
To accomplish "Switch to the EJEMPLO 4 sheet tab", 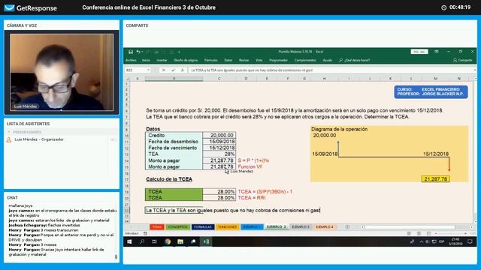I will pos(325,226).
